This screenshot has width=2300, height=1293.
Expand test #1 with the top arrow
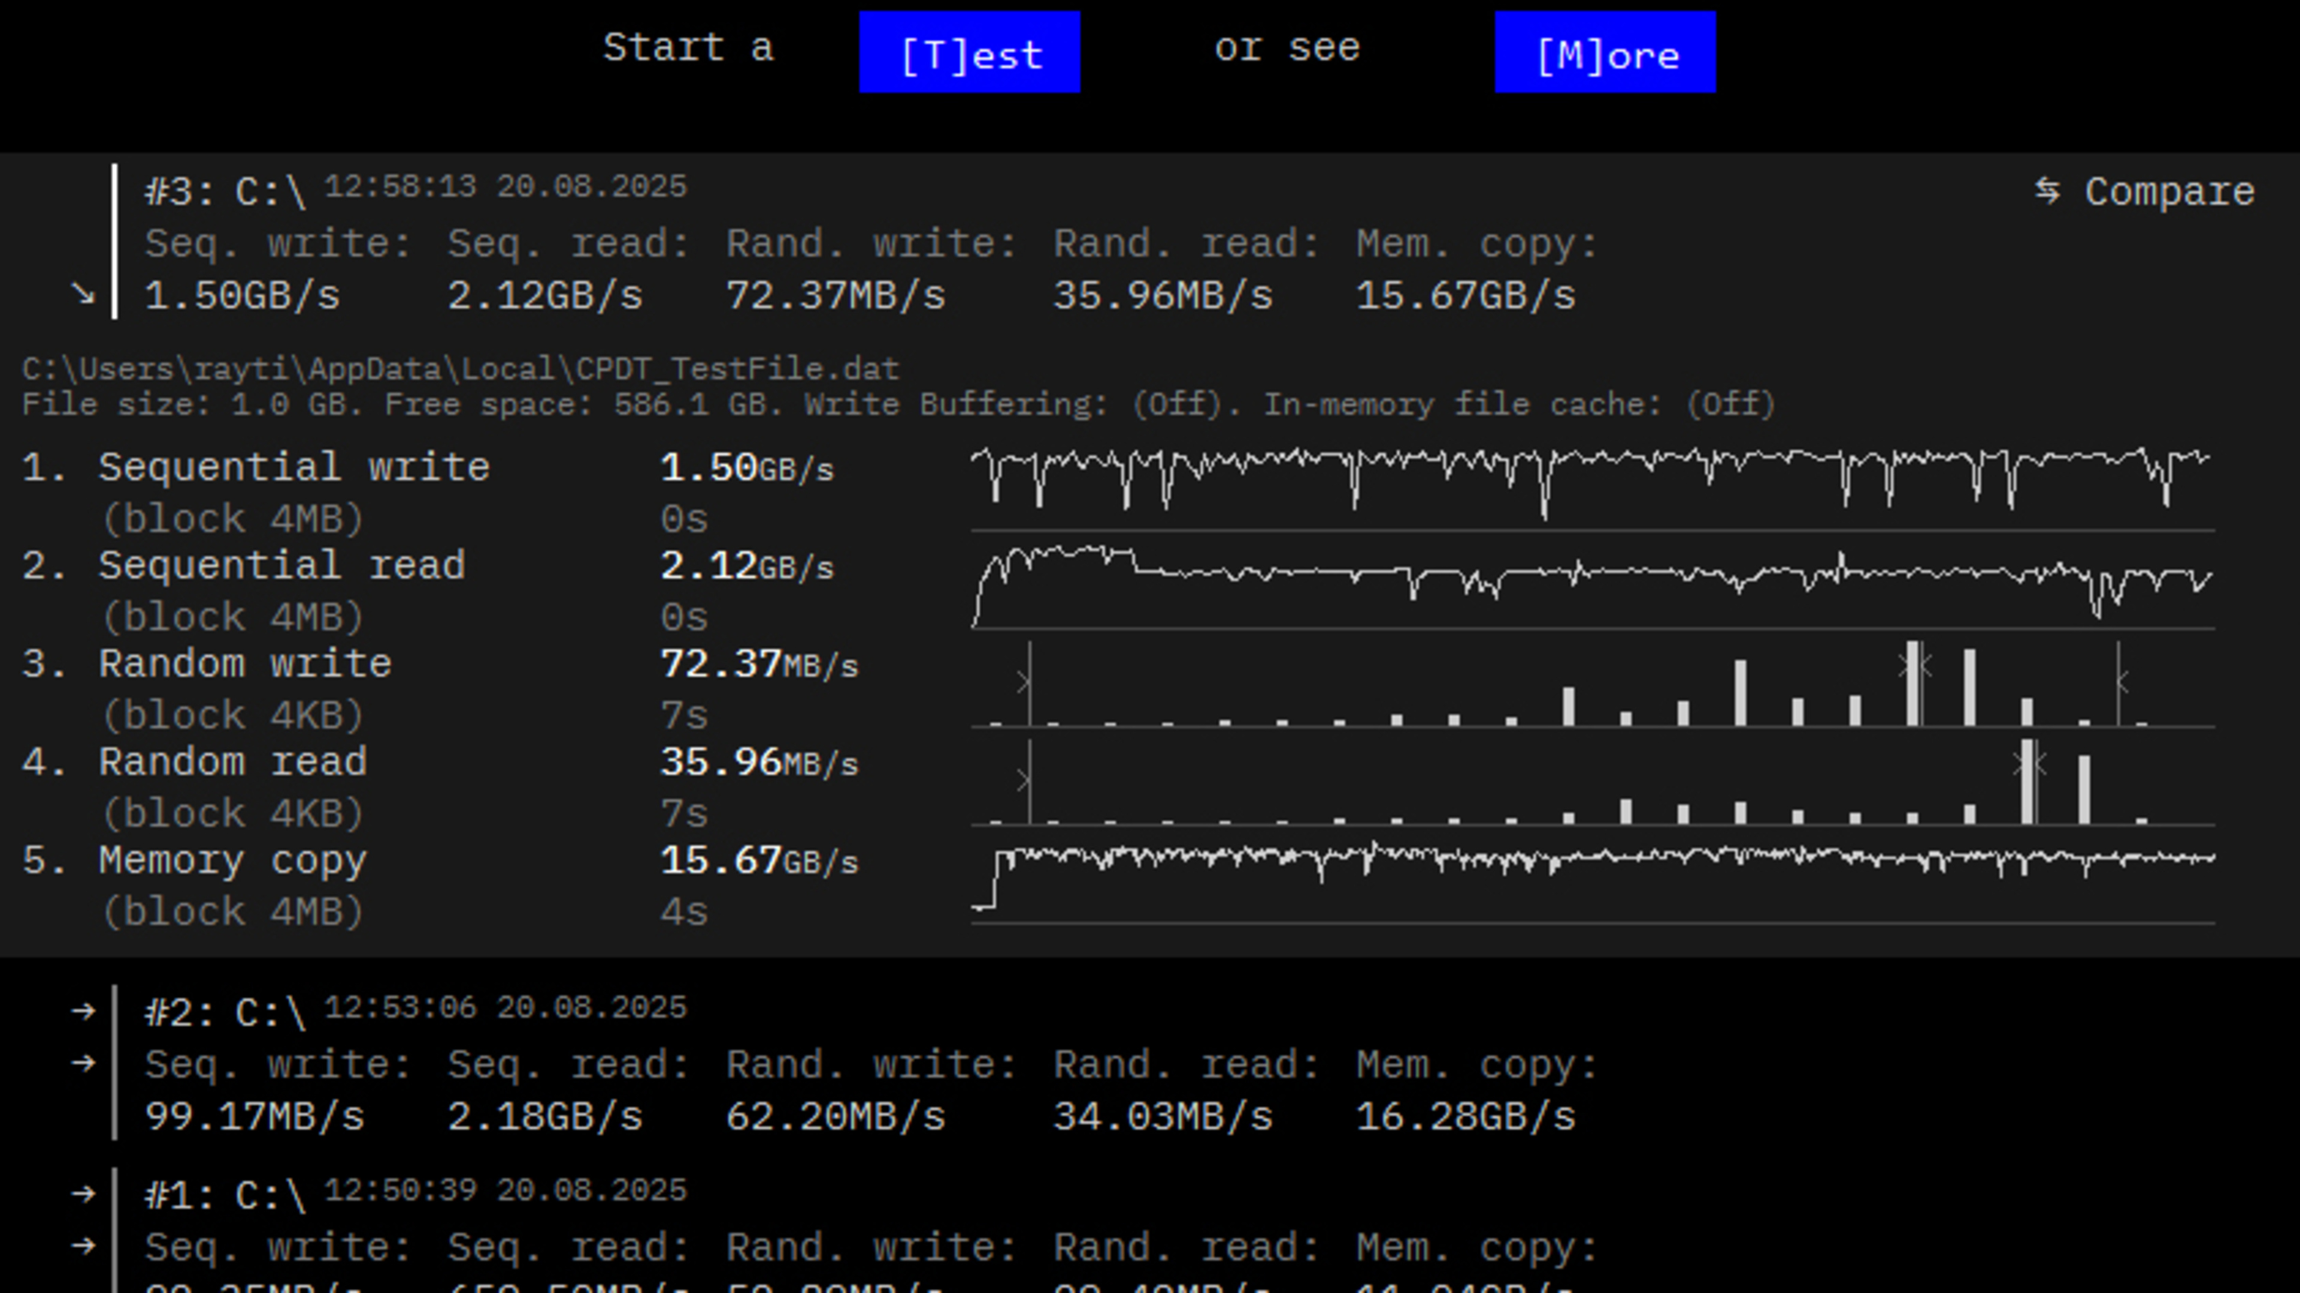click(x=83, y=1193)
